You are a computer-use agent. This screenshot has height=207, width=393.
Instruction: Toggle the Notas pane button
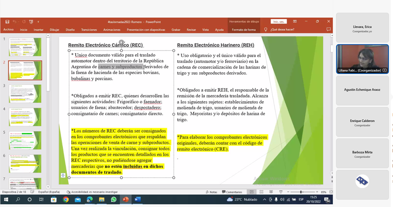coord(211,192)
